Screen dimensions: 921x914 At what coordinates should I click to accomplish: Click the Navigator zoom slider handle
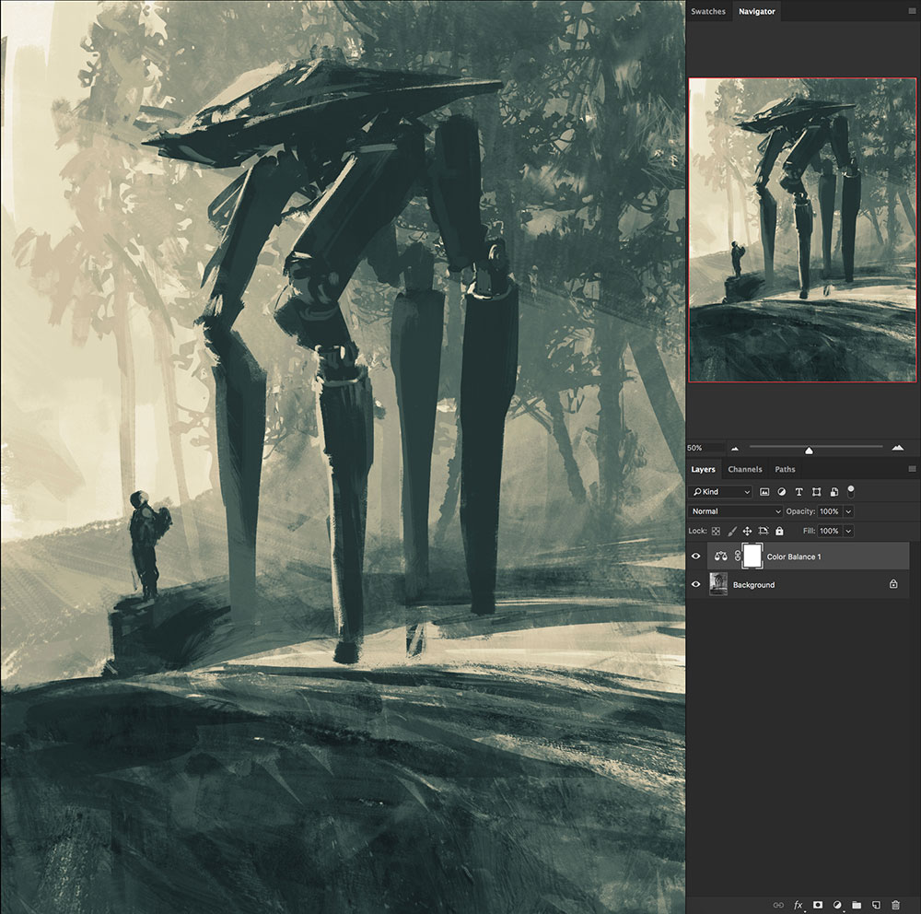coord(809,451)
